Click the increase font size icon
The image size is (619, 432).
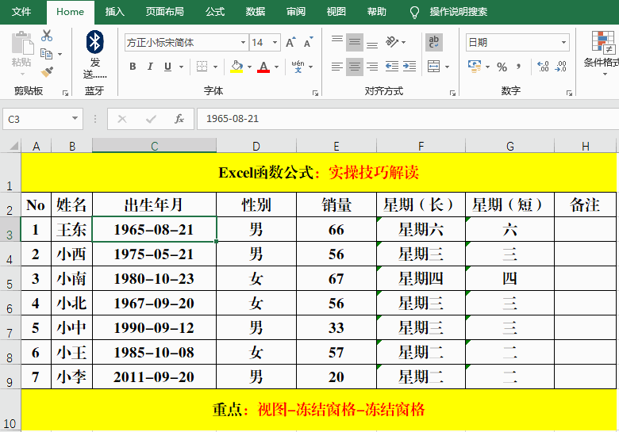point(290,42)
